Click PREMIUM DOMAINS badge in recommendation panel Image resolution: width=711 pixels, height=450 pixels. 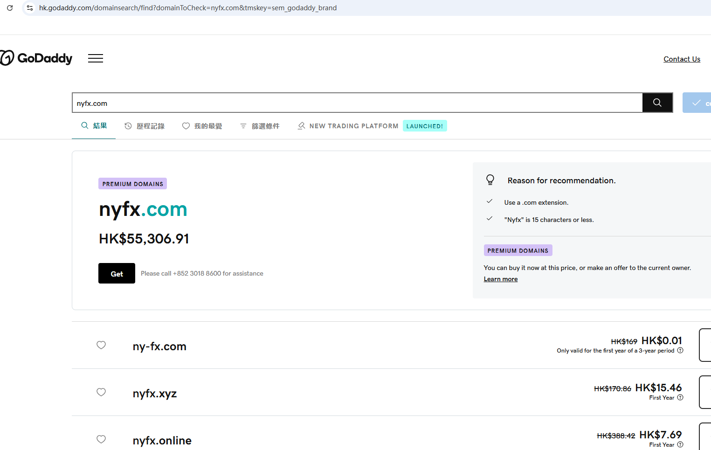point(518,250)
